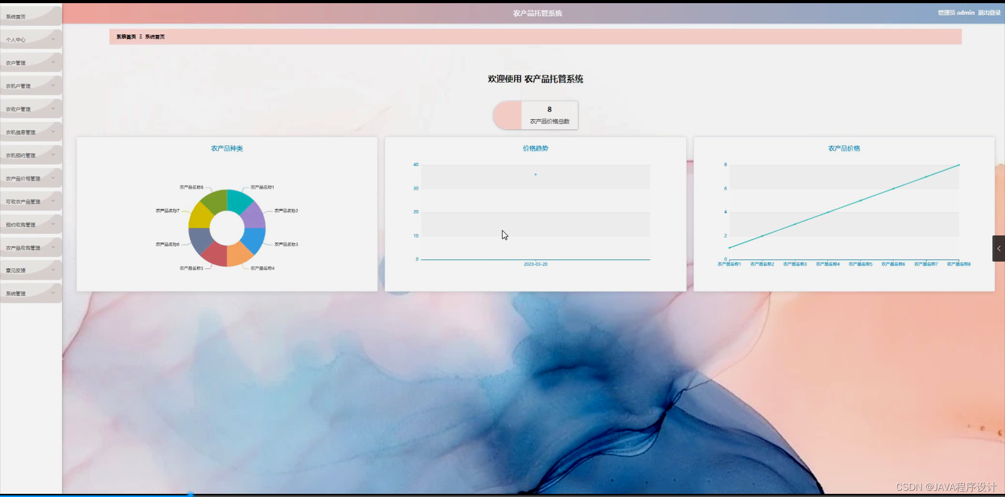Click the 农产品种类 chart title
1005x497 pixels.
[227, 149]
